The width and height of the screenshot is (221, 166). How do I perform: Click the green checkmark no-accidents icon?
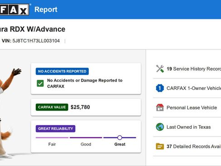tap(40, 83)
